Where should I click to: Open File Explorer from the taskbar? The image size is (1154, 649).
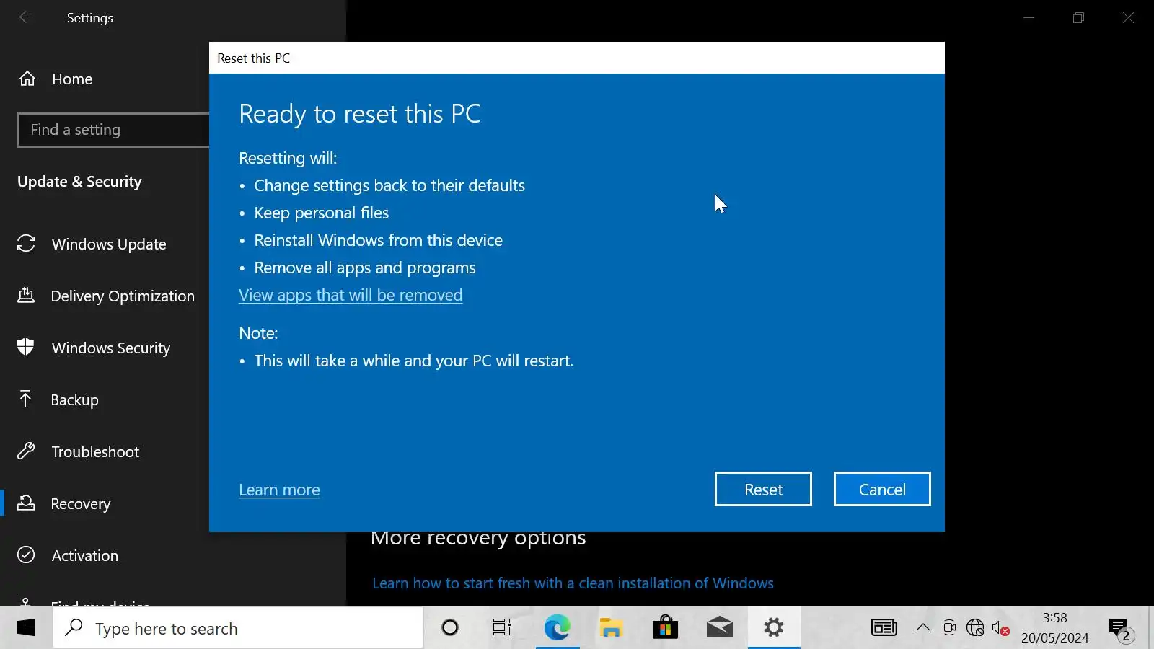[x=611, y=628]
